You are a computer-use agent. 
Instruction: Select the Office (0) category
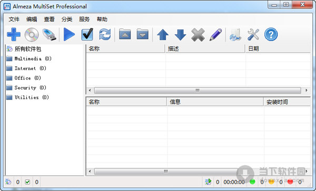(x=27, y=78)
